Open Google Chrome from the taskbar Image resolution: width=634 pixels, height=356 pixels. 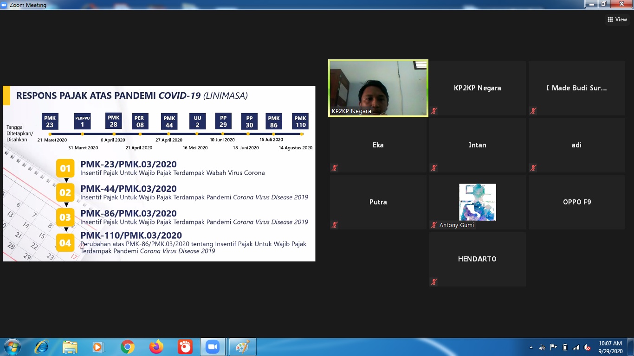click(128, 347)
